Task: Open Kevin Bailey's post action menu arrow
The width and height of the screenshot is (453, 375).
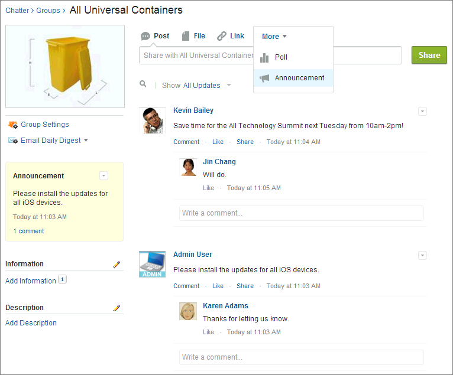Action: click(x=422, y=111)
